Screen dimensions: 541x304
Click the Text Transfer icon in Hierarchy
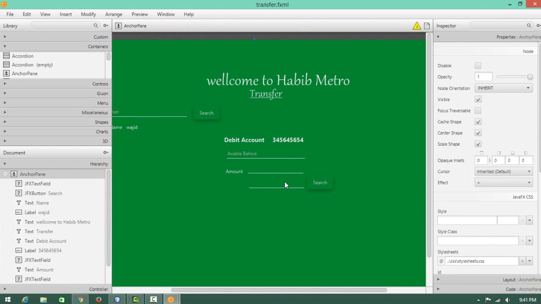pos(19,231)
